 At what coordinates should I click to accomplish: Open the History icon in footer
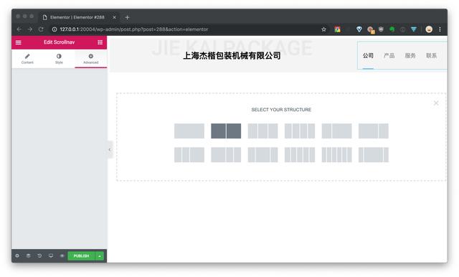[x=39, y=255]
